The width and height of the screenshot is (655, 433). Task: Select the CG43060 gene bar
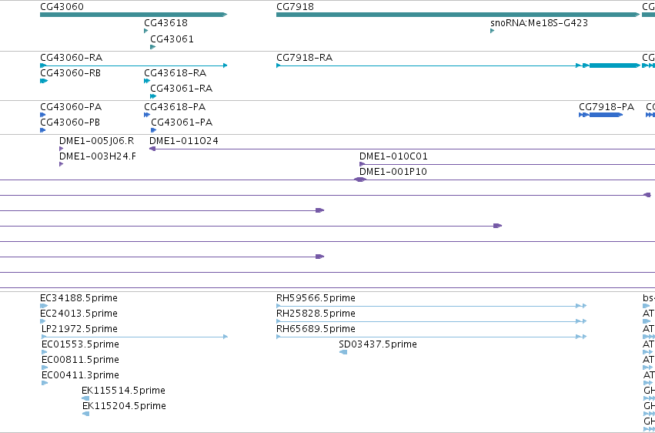pos(134,15)
